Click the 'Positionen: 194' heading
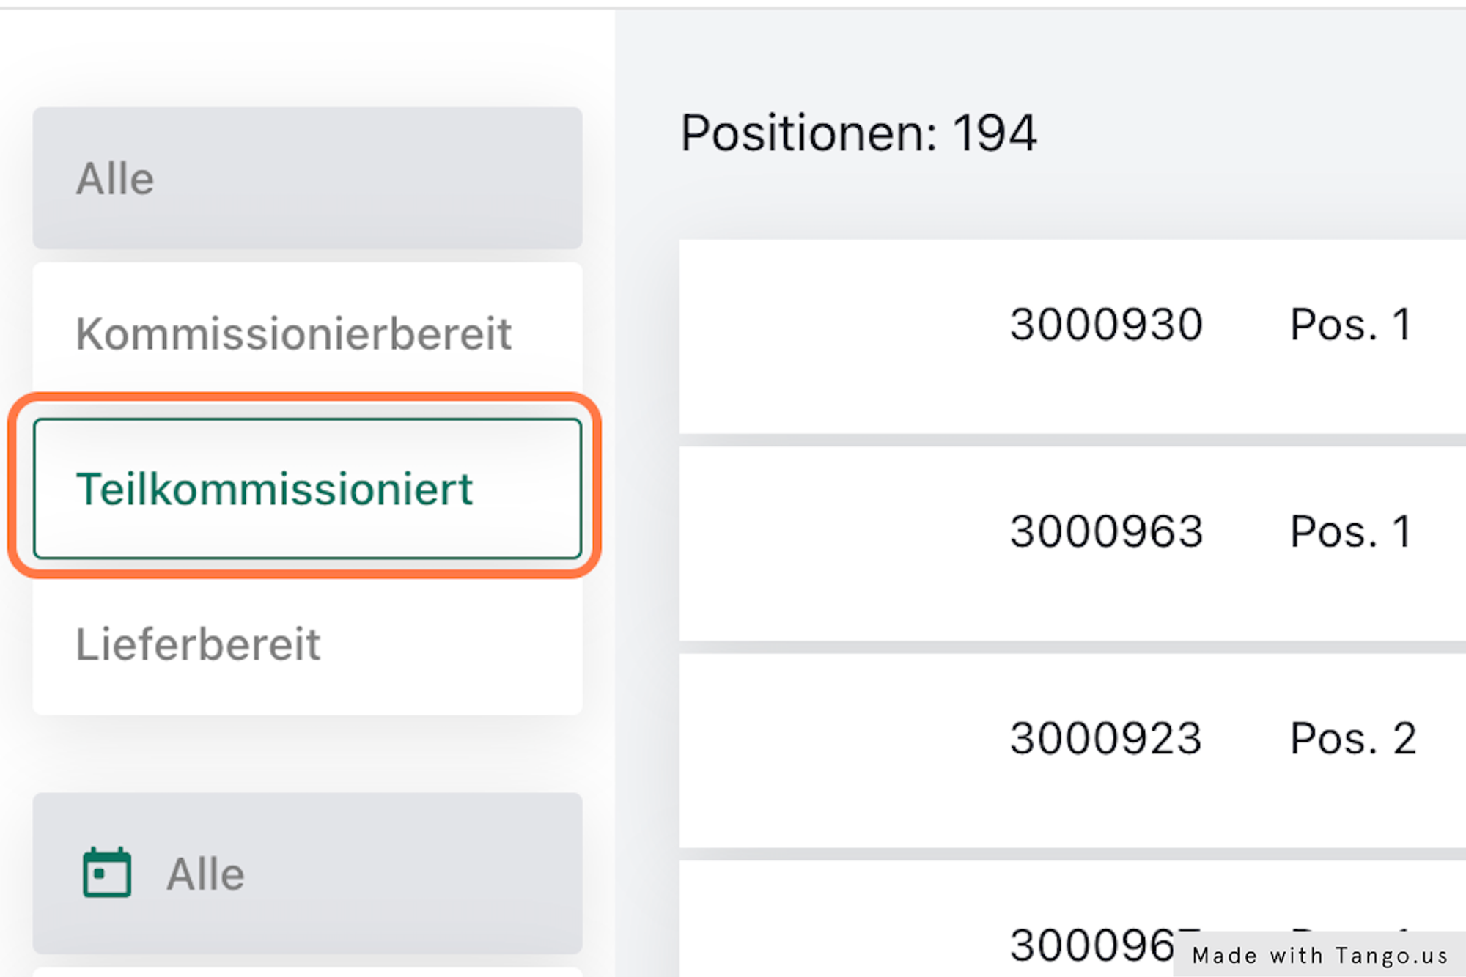 pos(858,133)
